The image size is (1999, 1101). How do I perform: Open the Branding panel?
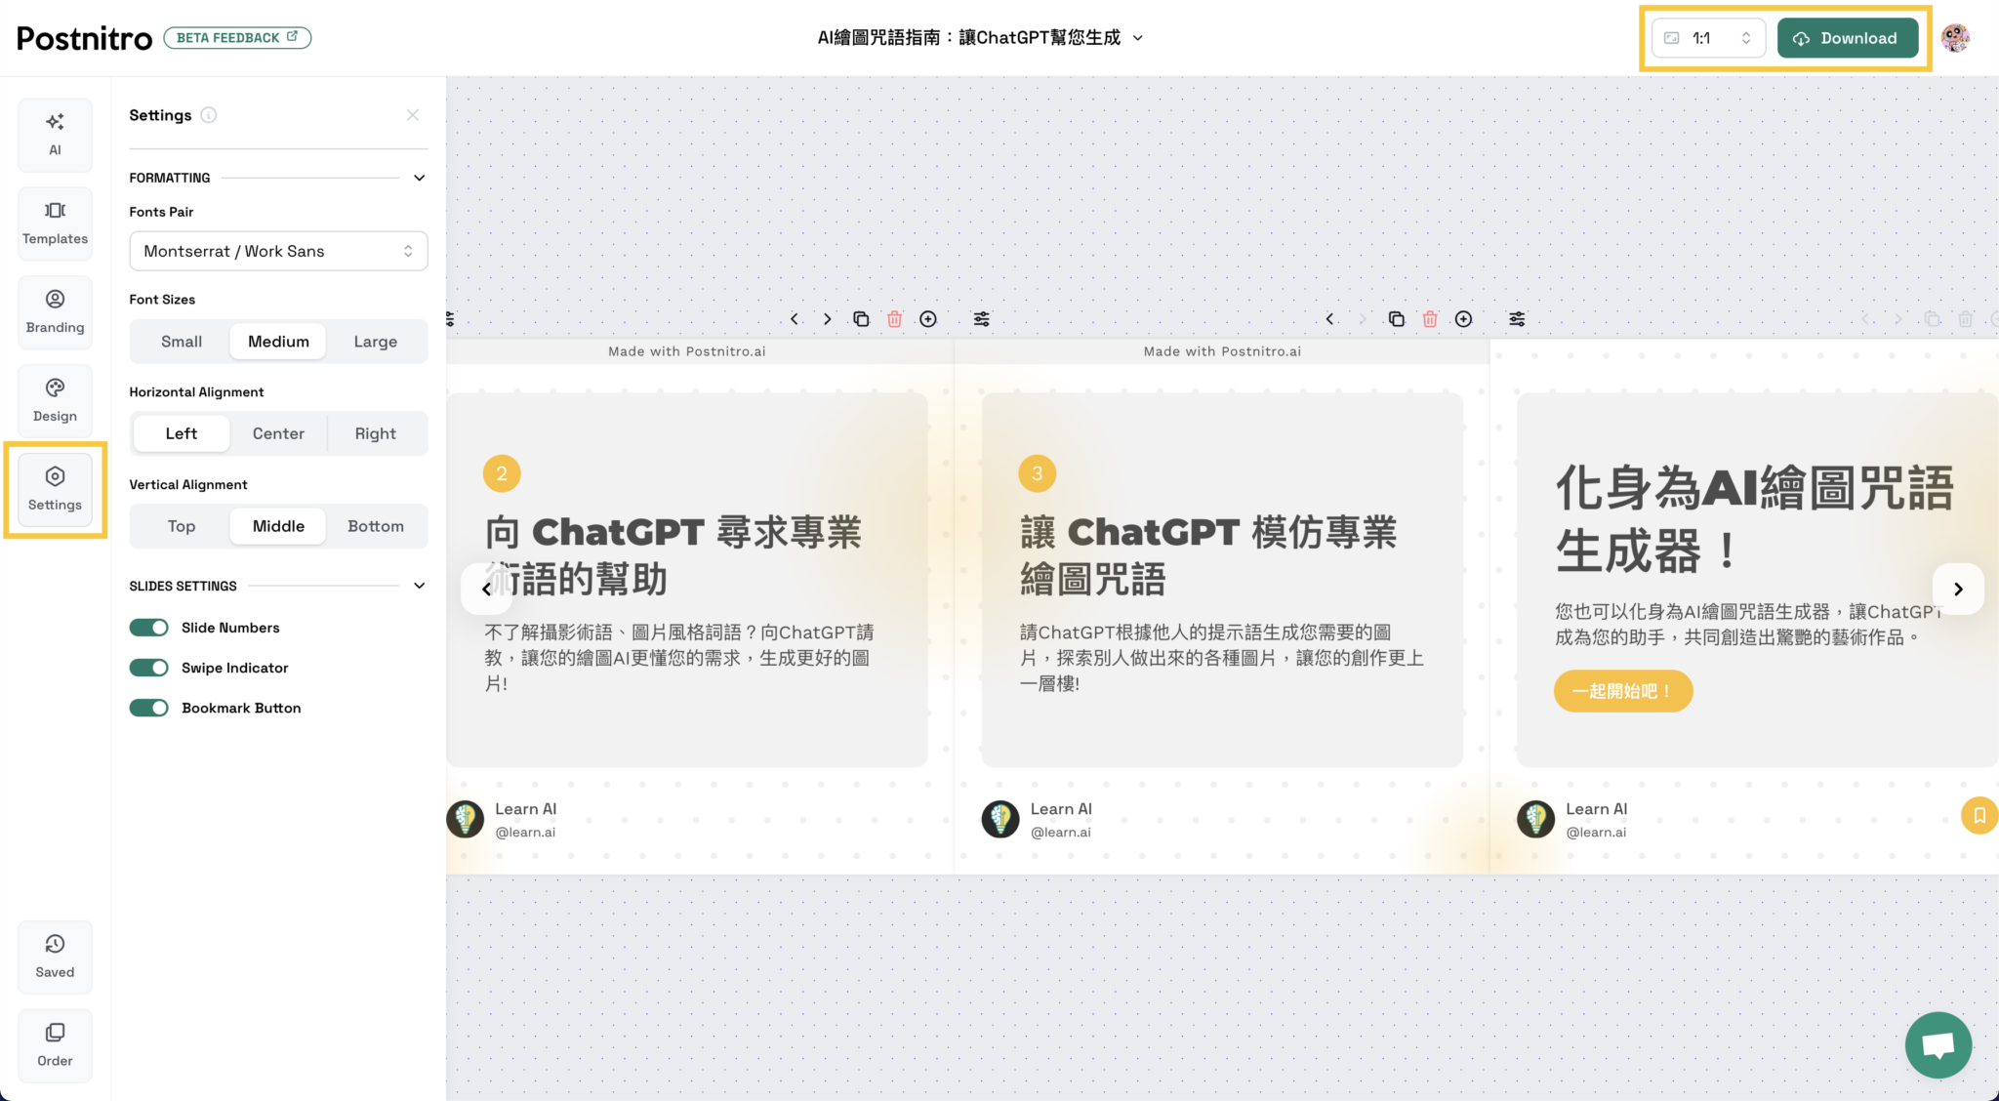click(x=55, y=311)
